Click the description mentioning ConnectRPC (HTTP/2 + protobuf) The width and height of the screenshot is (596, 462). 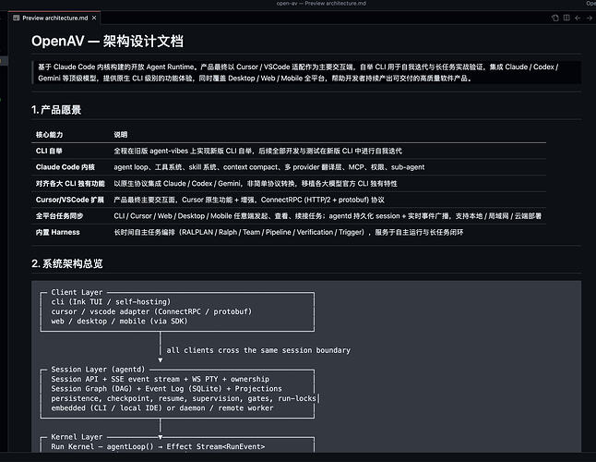[x=249, y=200]
